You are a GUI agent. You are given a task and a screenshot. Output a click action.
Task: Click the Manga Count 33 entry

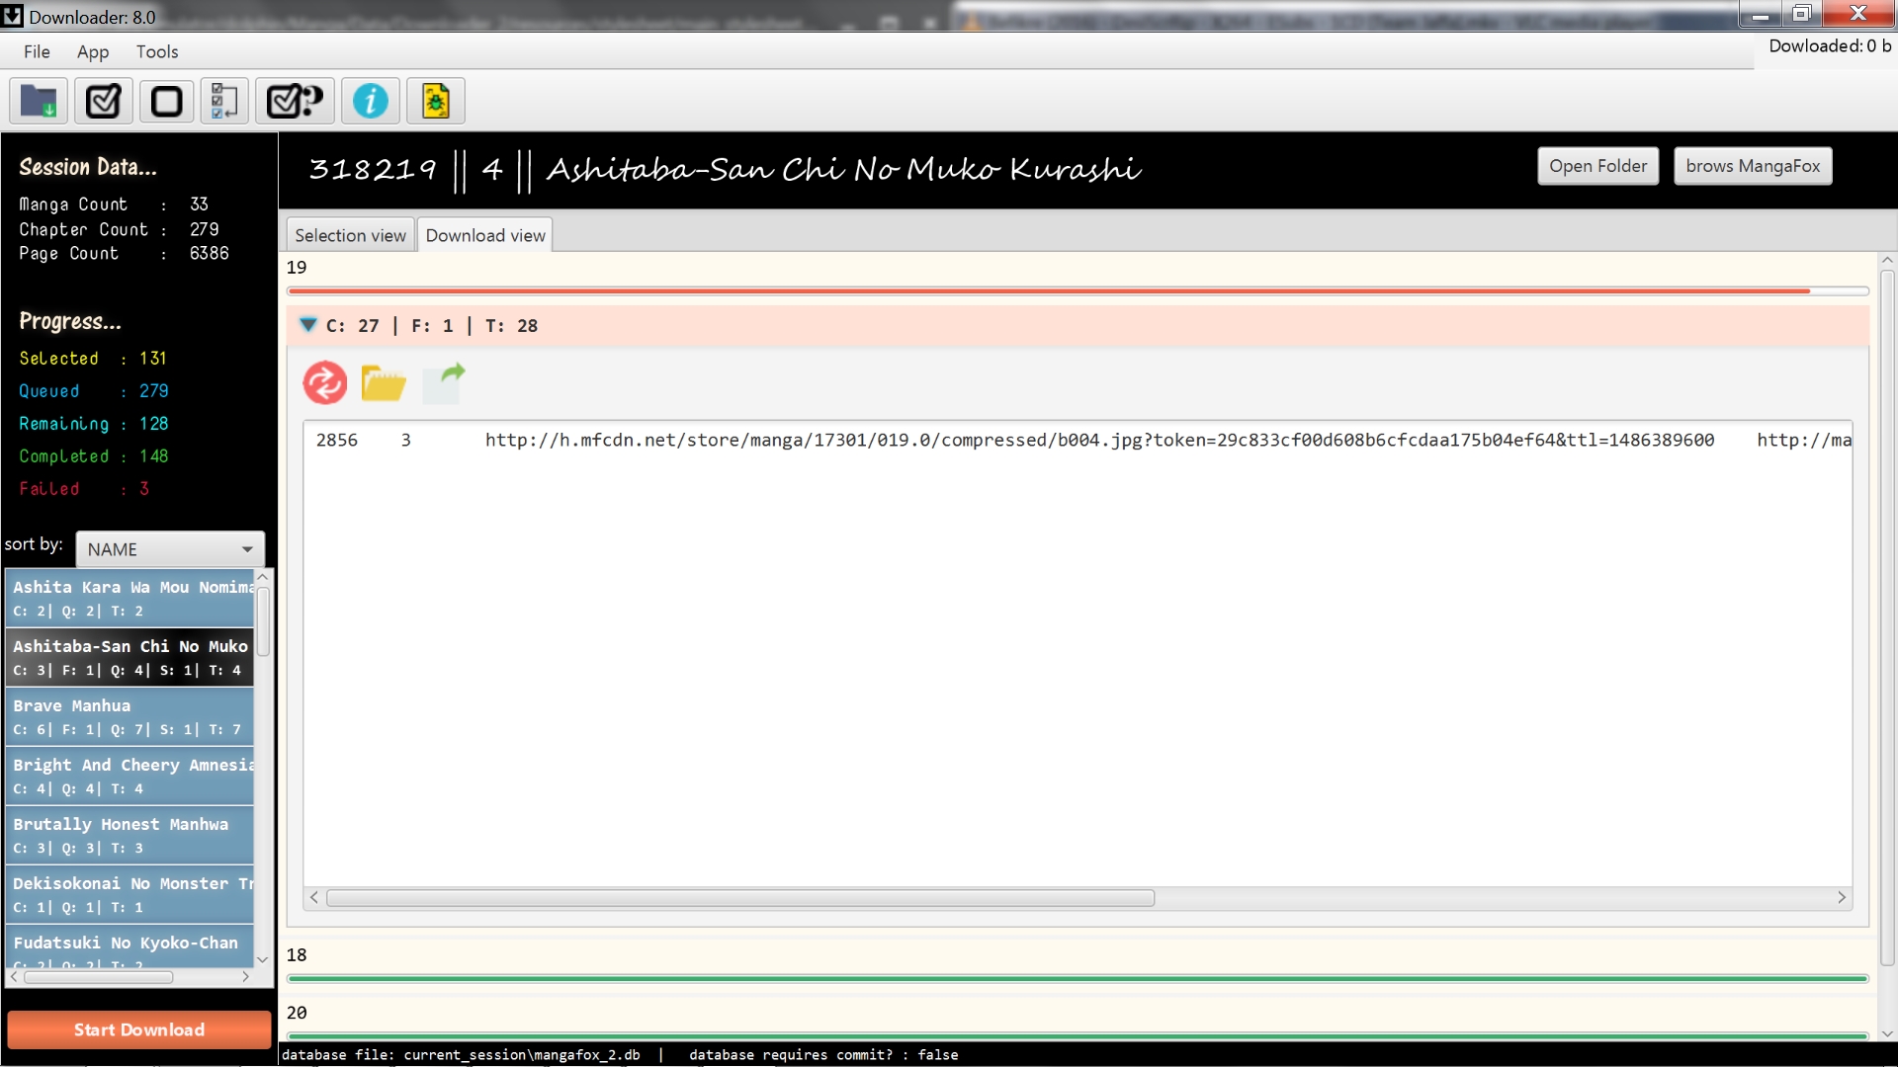point(114,205)
